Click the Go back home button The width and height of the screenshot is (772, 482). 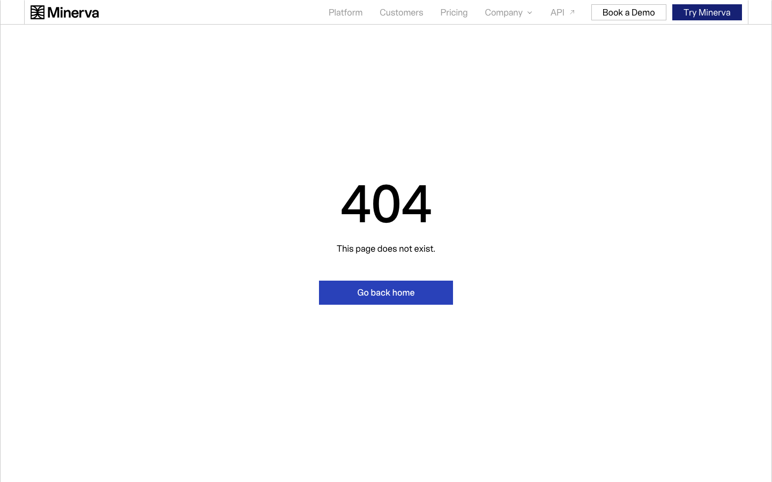click(x=386, y=292)
